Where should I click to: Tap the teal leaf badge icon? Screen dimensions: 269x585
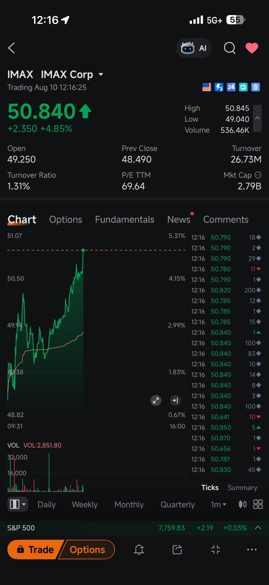point(243,87)
